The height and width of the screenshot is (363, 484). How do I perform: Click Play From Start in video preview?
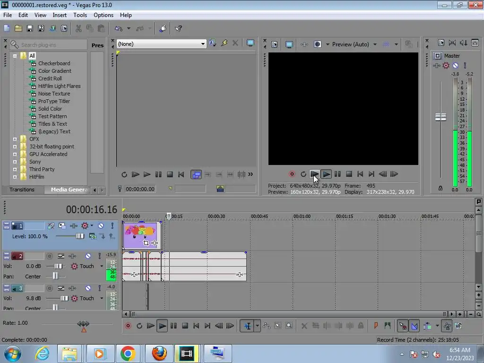314,174
